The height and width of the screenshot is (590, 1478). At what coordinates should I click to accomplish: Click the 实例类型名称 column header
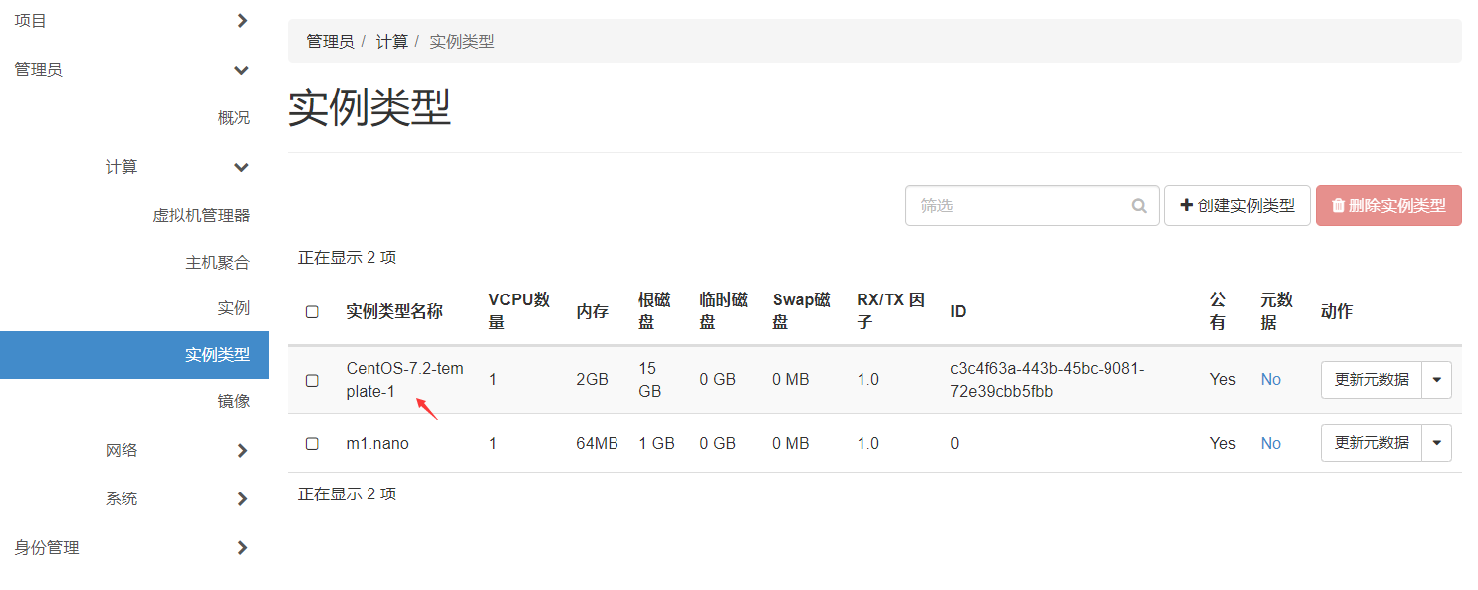pyautogui.click(x=394, y=311)
